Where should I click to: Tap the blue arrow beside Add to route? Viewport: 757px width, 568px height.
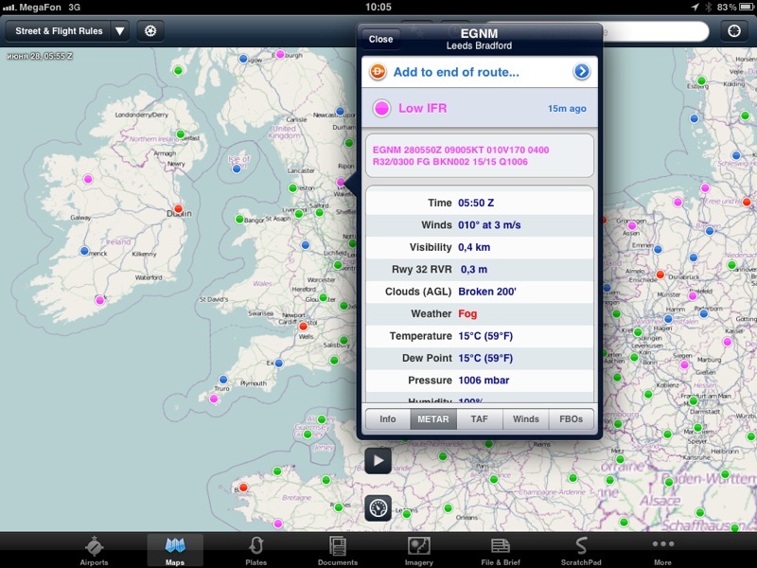point(581,72)
